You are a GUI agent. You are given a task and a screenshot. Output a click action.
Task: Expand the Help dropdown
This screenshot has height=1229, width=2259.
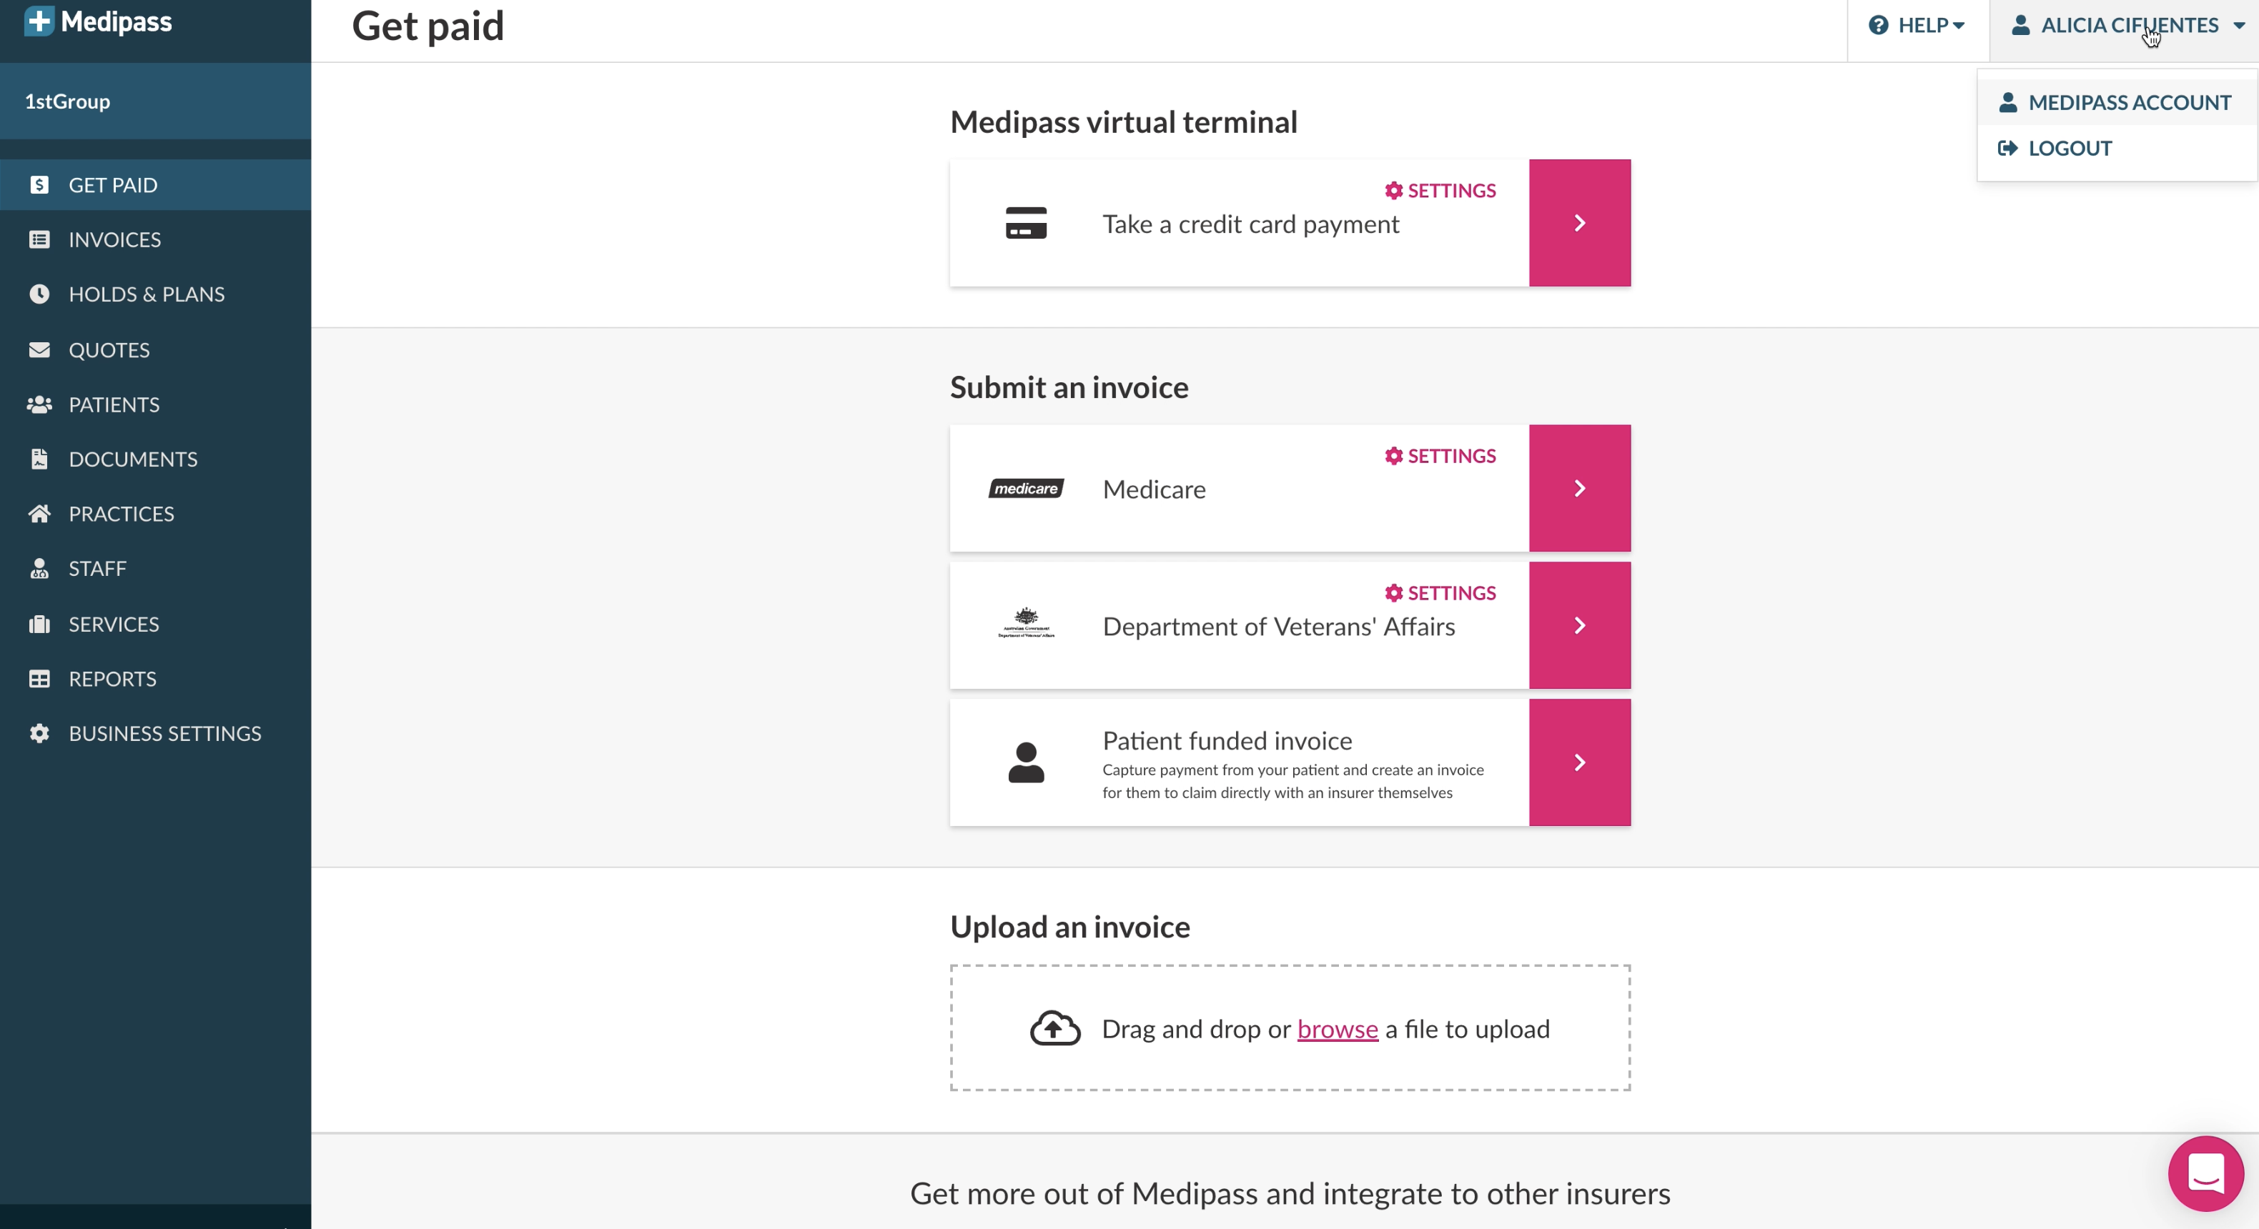point(1917,26)
